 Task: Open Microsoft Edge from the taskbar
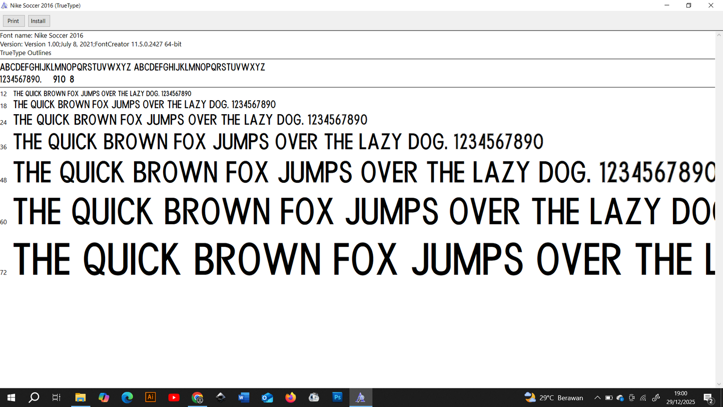point(127,397)
